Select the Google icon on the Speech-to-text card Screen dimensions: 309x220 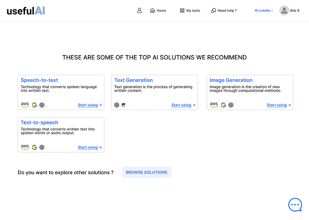[34, 105]
